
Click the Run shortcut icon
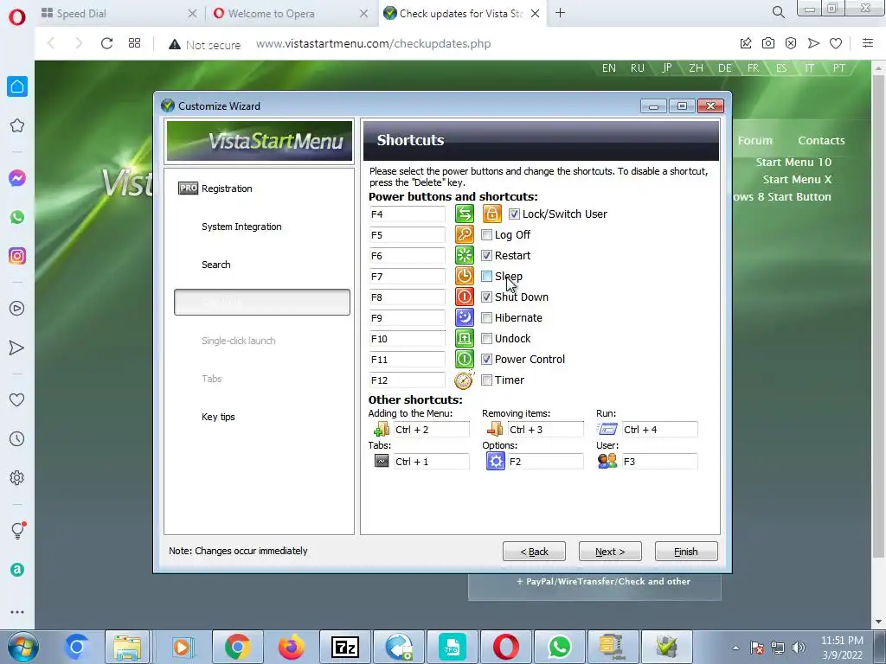(607, 430)
